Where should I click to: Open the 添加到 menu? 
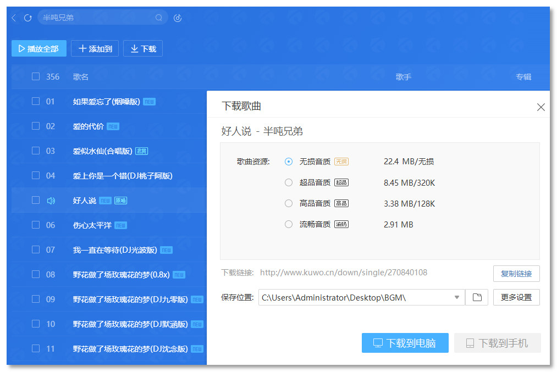95,48
